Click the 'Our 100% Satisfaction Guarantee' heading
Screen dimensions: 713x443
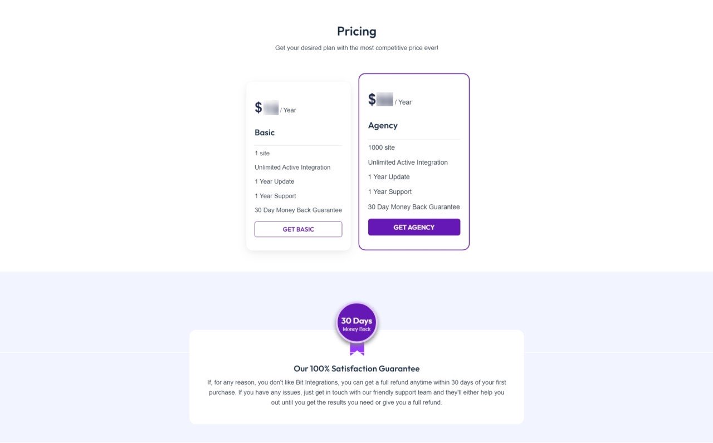click(x=356, y=368)
